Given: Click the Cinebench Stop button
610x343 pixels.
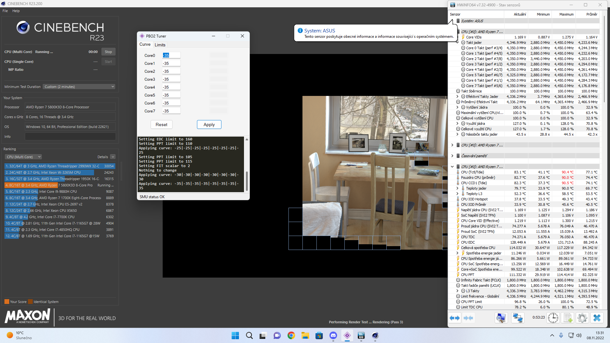Looking at the screenshot, I should [108, 52].
